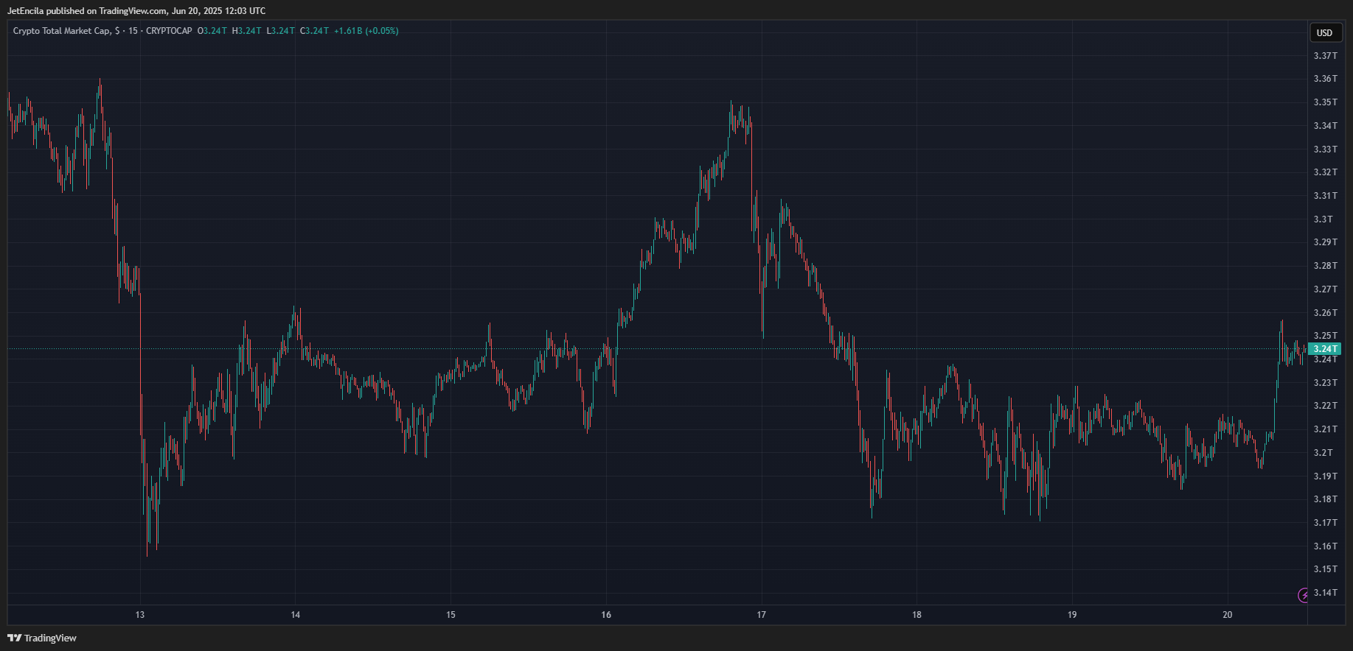
Task: Click the 3.37T price scale label
Action: click(x=1325, y=56)
